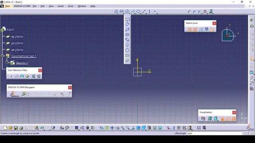Click the Exit Workbench icon at right
This screenshot has height=143, width=255.
point(252,26)
